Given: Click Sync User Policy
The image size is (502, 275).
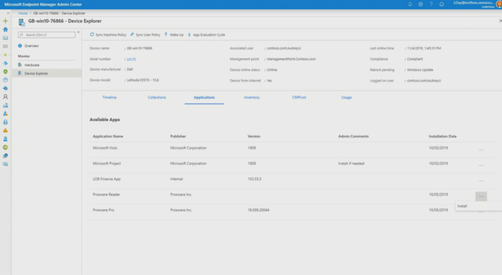Looking at the screenshot, I should [145, 35].
